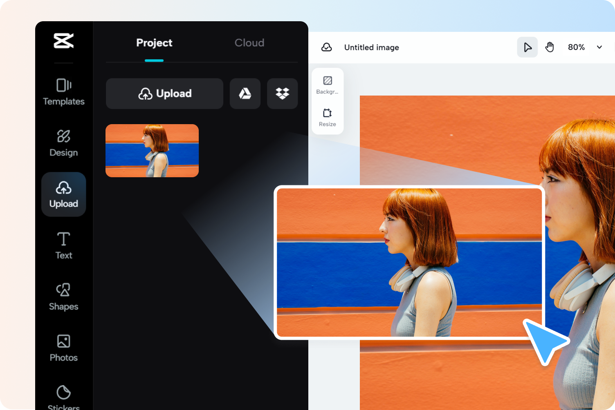Open the Templates sidebar panel
The width and height of the screenshot is (615, 410).
coord(64,92)
